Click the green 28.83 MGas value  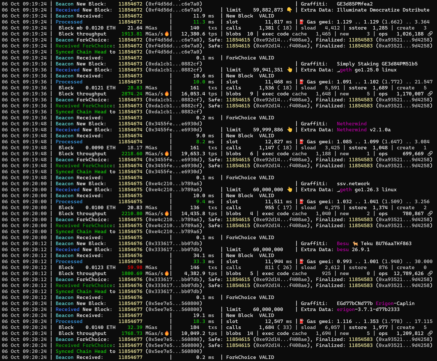point(135,88)
